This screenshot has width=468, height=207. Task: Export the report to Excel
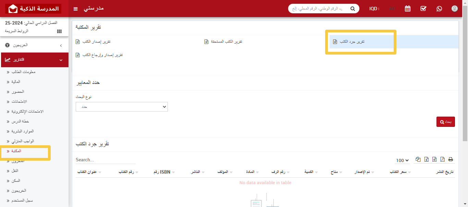point(426,159)
